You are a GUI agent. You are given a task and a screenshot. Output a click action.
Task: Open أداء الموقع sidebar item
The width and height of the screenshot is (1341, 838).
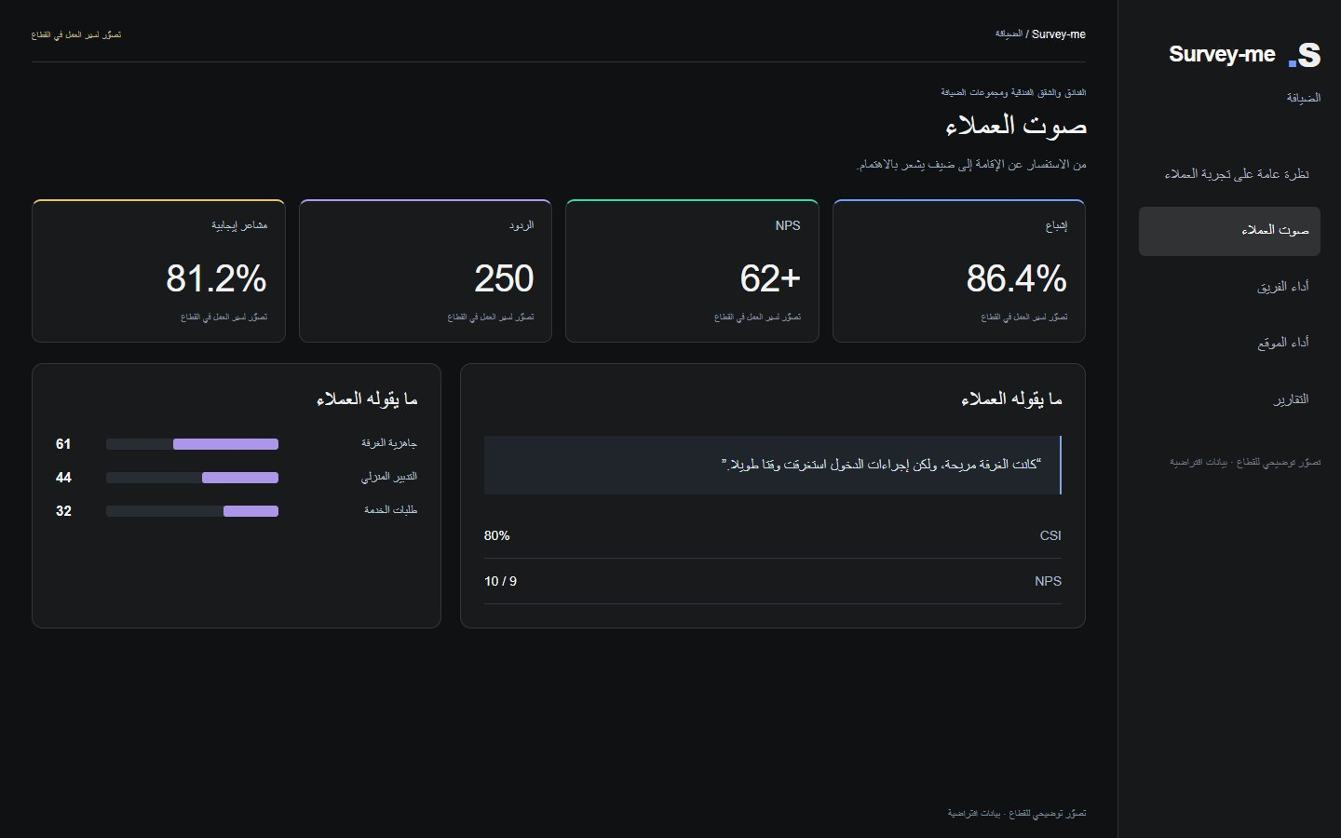(1229, 344)
